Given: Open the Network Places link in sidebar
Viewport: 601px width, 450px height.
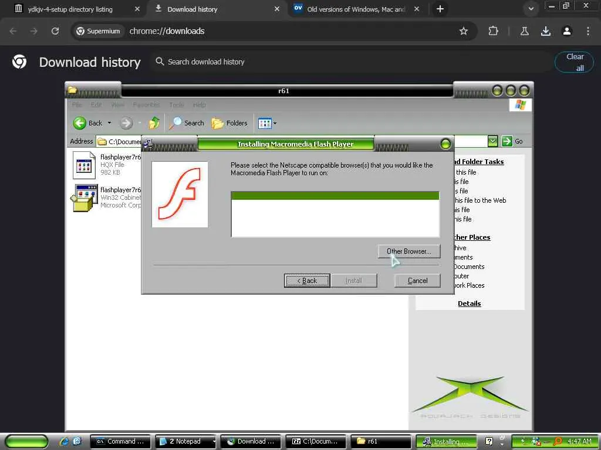Looking at the screenshot, I should (x=469, y=285).
